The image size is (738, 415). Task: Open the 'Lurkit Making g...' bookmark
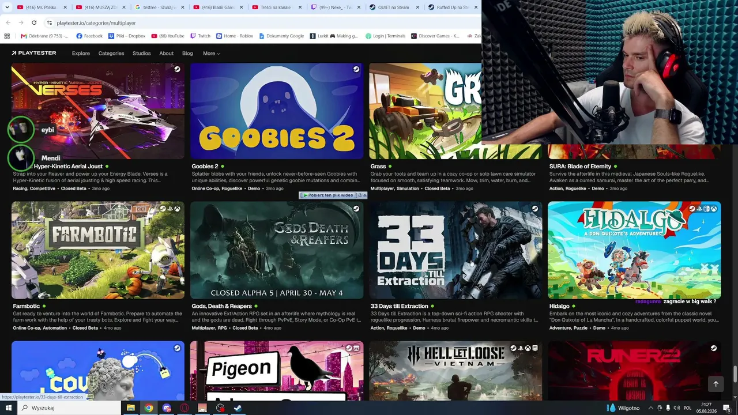pyautogui.click(x=334, y=36)
